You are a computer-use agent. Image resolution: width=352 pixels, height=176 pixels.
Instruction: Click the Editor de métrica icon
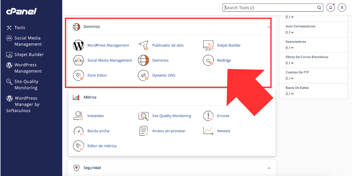coord(79,146)
